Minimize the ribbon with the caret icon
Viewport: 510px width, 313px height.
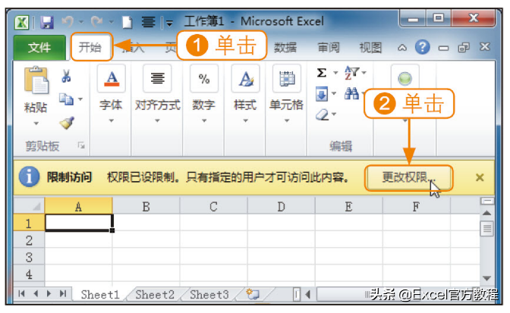point(402,48)
